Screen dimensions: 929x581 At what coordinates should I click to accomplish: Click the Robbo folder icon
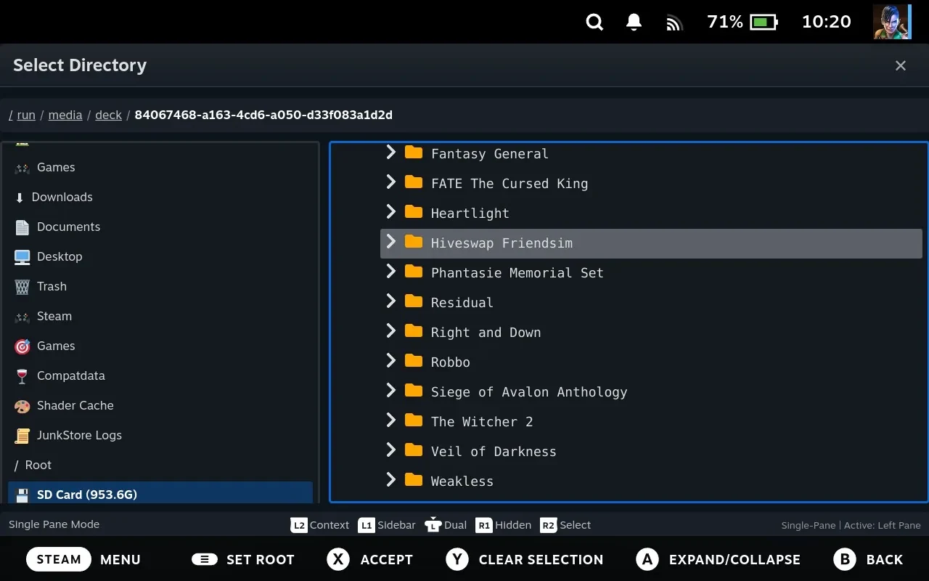(414, 360)
